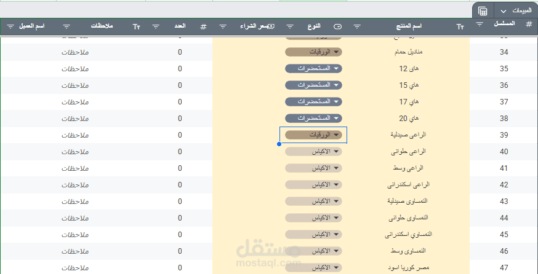The image size is (538, 274).
Task: Select product cell الراعى صيدلية
Action: pos(408,135)
